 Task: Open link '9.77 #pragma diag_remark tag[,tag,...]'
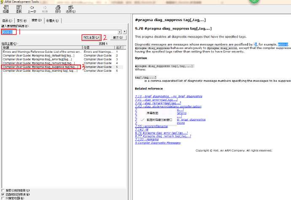(x=163, y=136)
